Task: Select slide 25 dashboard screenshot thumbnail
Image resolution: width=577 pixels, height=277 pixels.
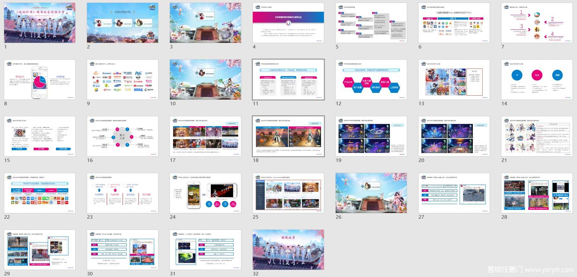Action: pyautogui.click(x=288, y=193)
